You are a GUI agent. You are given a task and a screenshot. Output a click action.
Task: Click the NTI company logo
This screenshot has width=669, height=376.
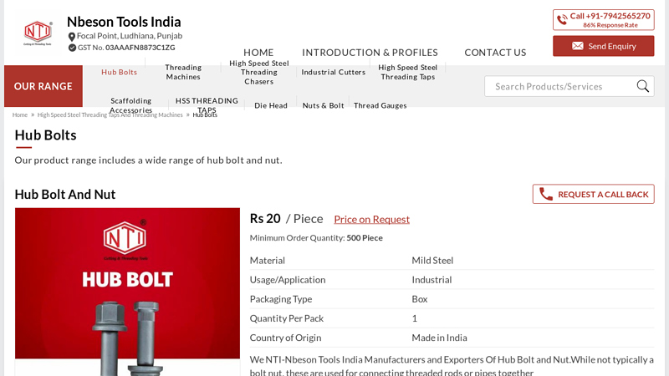coord(38,33)
